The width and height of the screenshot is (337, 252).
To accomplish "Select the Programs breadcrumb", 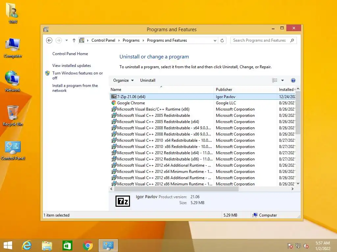I will click(x=131, y=40).
